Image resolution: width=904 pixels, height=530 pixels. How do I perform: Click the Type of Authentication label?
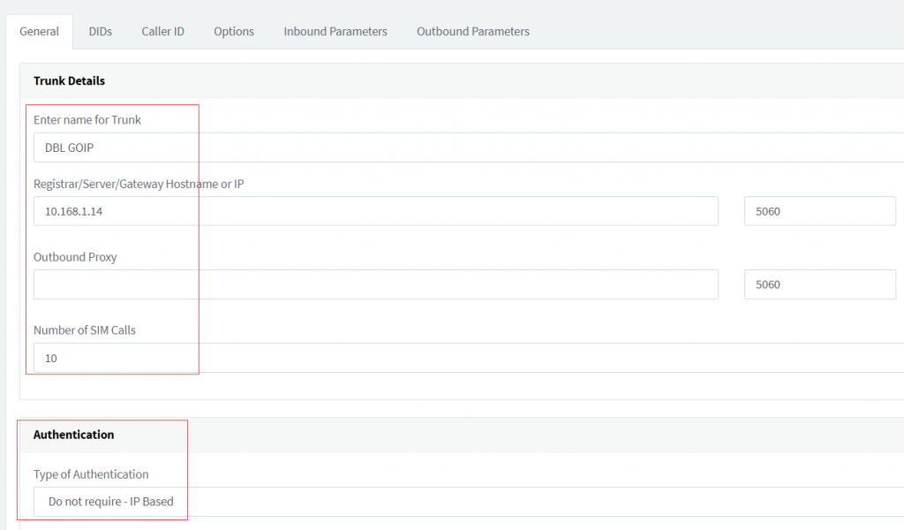[92, 474]
